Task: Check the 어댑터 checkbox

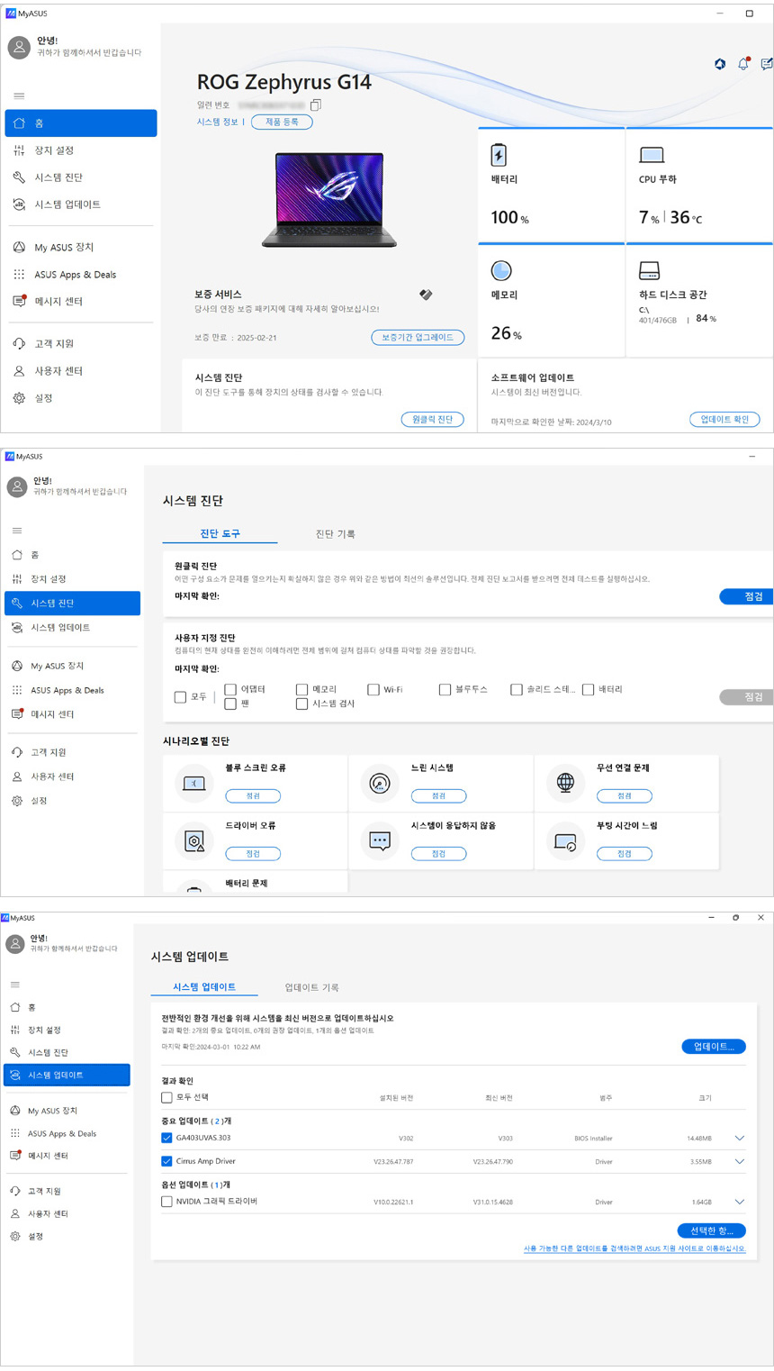Action: (230, 689)
